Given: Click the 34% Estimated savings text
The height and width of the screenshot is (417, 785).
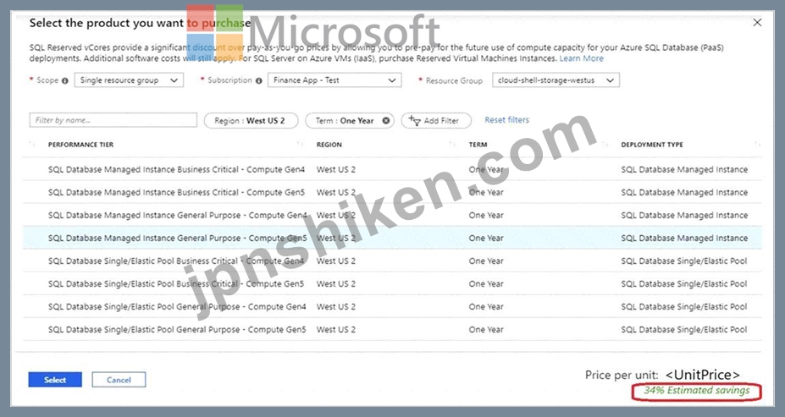Looking at the screenshot, I should (x=696, y=391).
